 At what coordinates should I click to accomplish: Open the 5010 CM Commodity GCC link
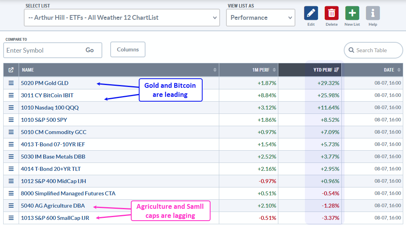point(54,132)
